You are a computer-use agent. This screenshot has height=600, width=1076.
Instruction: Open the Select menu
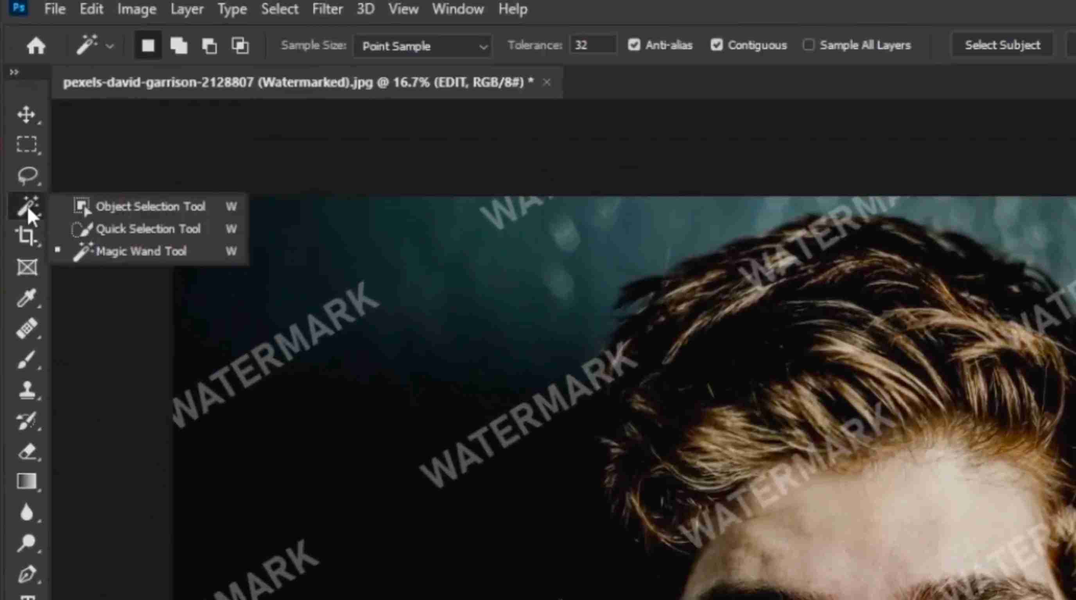280,9
